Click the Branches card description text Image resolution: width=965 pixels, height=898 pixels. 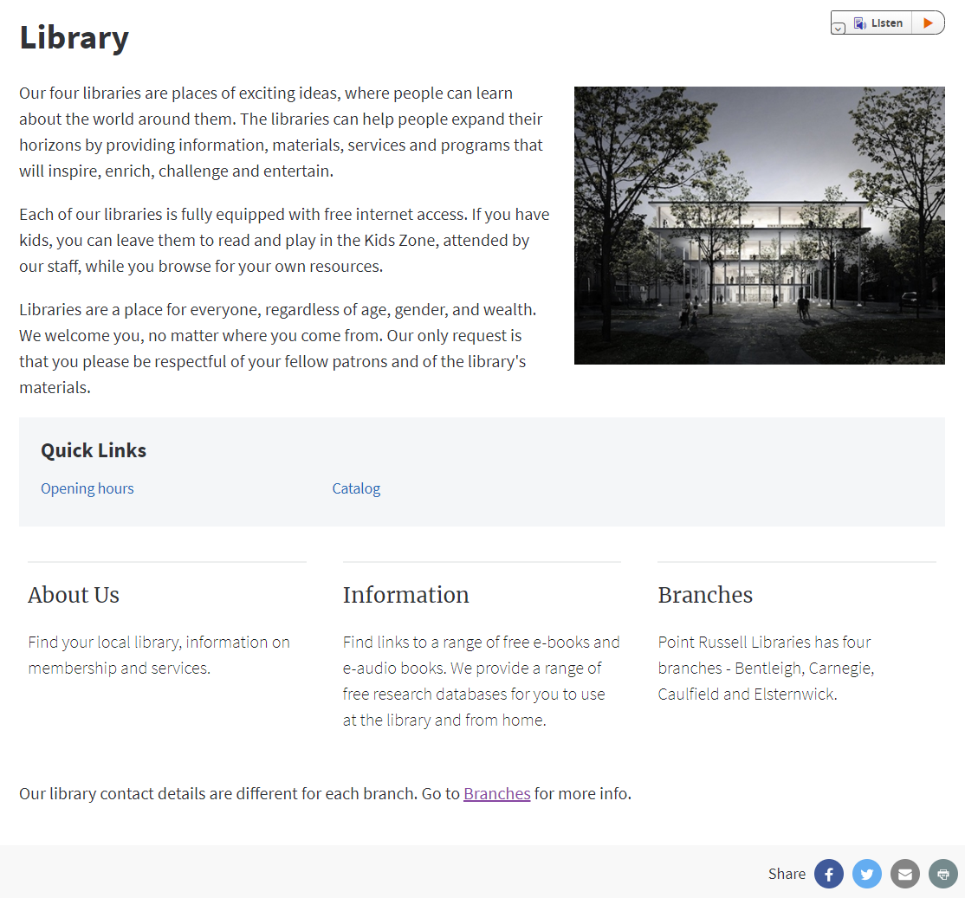pos(766,668)
